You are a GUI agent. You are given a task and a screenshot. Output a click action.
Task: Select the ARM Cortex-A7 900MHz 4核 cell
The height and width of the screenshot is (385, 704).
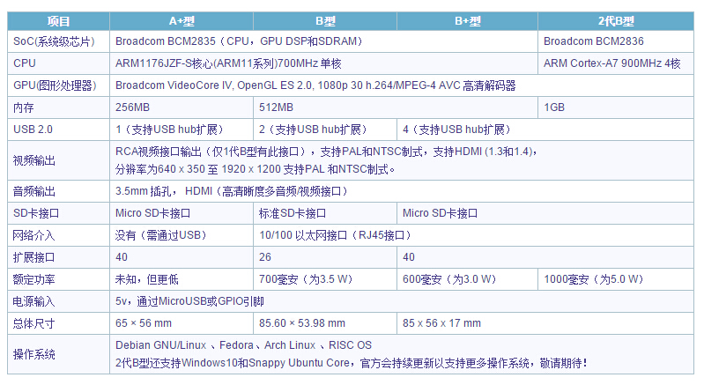tap(611, 63)
